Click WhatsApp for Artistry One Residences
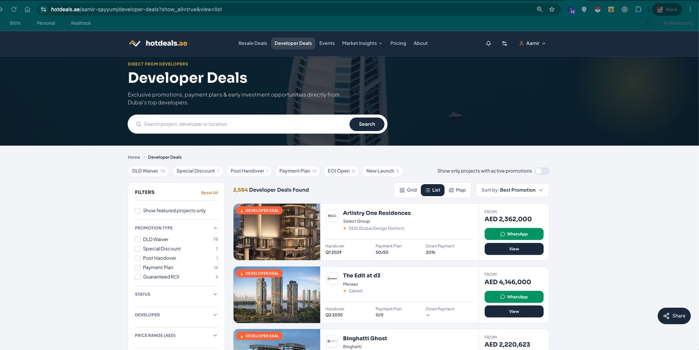This screenshot has width=699, height=350. coord(514,234)
